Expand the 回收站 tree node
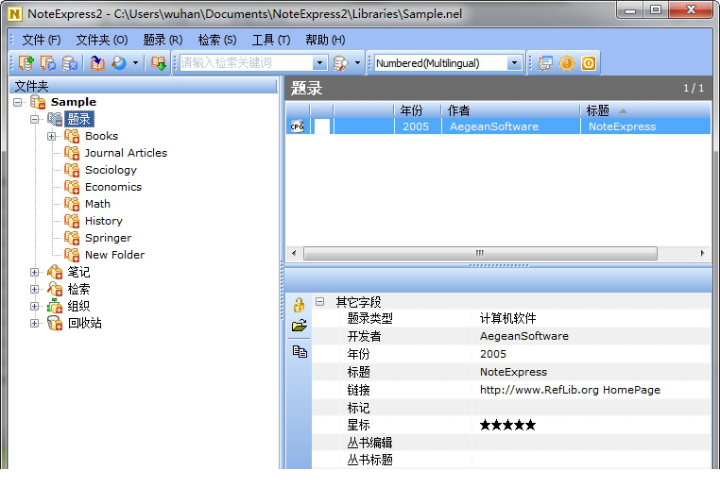Screen dimensions: 720x487 coord(34,324)
